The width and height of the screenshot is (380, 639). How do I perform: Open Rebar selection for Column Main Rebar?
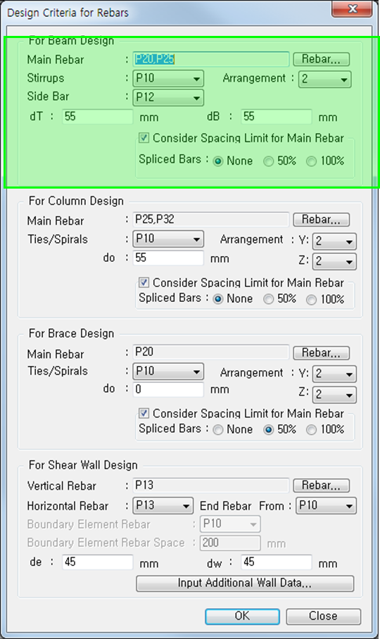321,220
